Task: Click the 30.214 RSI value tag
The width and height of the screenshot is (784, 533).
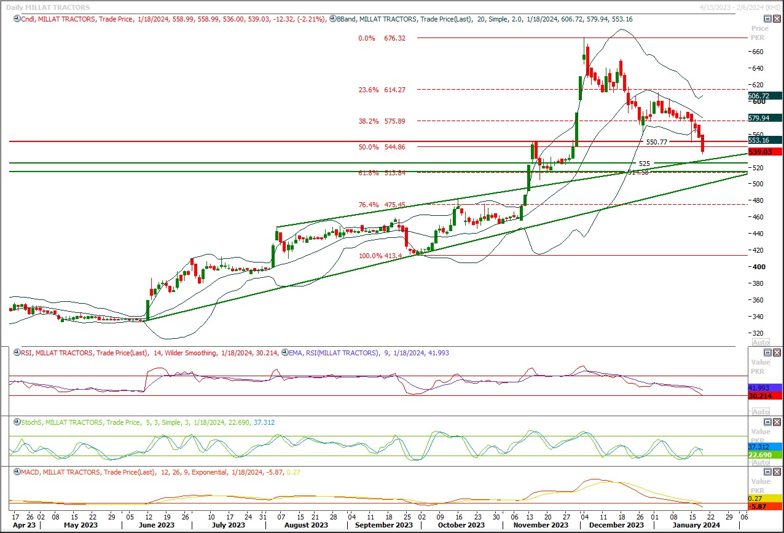Action: 765,397
